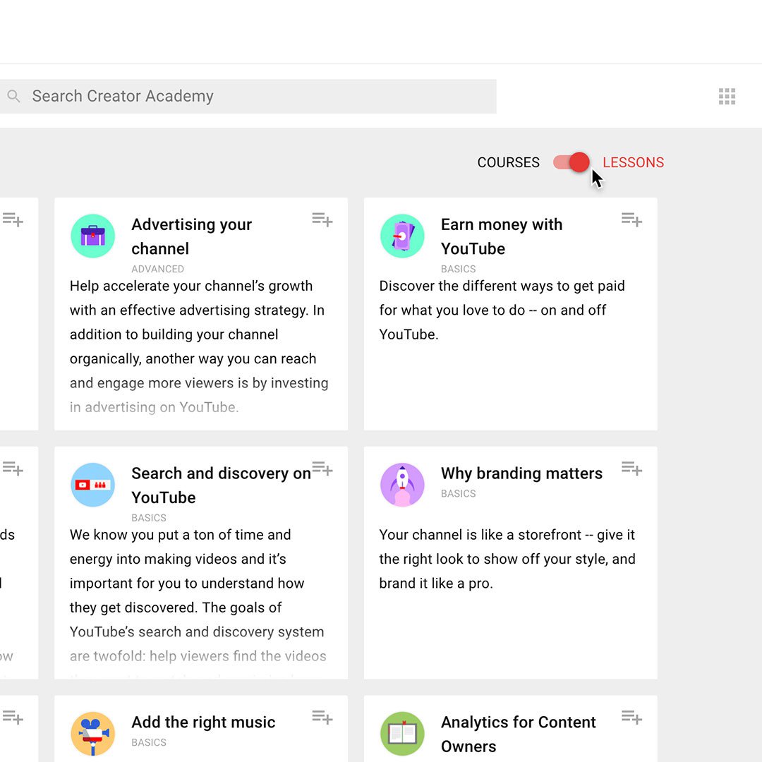The image size is (762, 762).
Task: Add Analytics for Content Owners to playlist
Action: pos(631,718)
